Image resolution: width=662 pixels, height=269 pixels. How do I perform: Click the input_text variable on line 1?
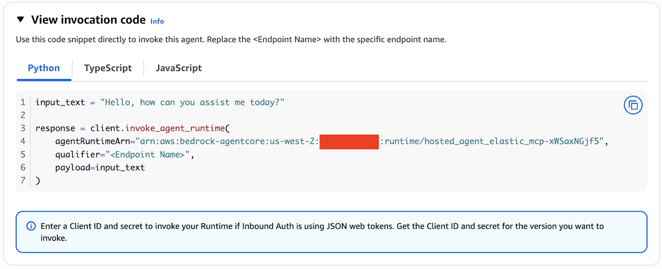(x=60, y=102)
